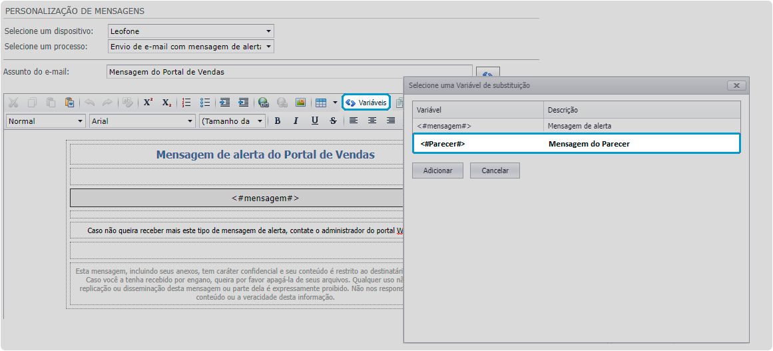Toggle underline formatting

coord(314,121)
